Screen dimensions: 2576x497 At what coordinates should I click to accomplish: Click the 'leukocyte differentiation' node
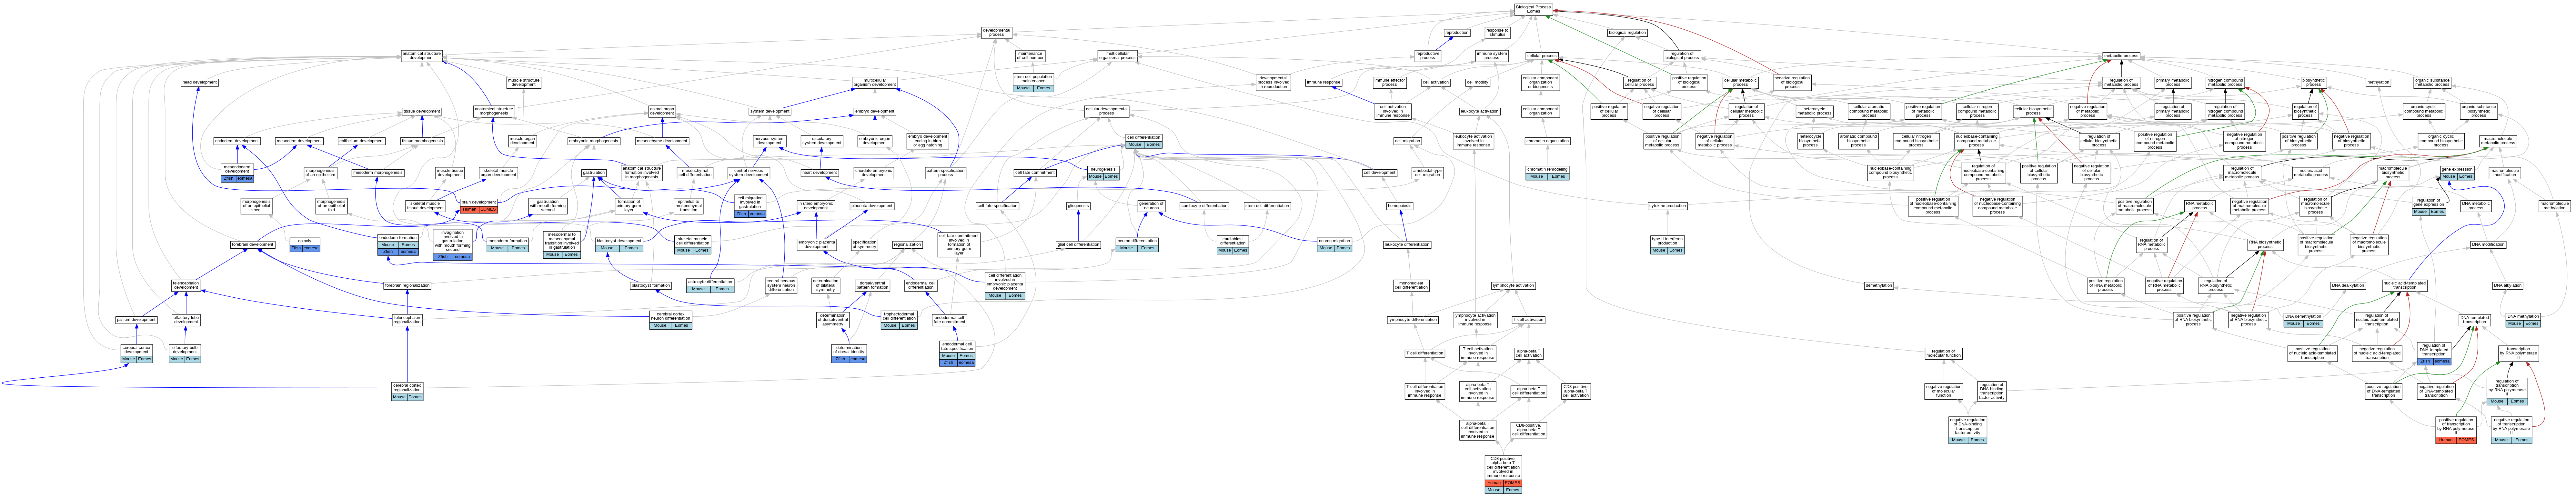point(1407,244)
